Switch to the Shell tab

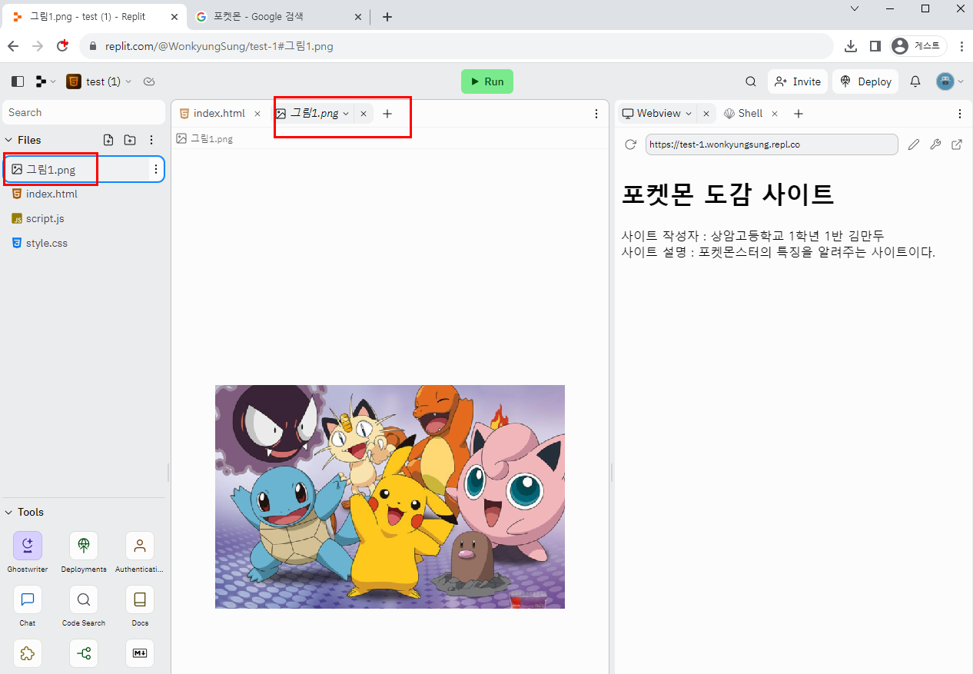pos(743,114)
